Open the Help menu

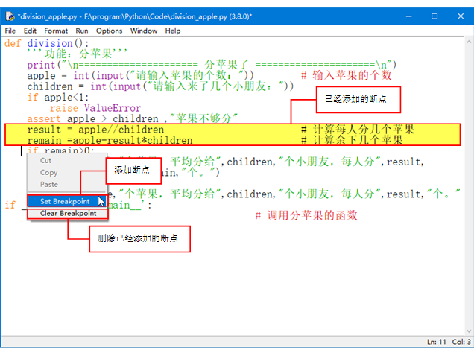[173, 31]
